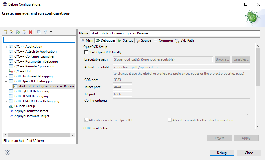Enable Start OpenOCD locally checkbox

coord(86,52)
